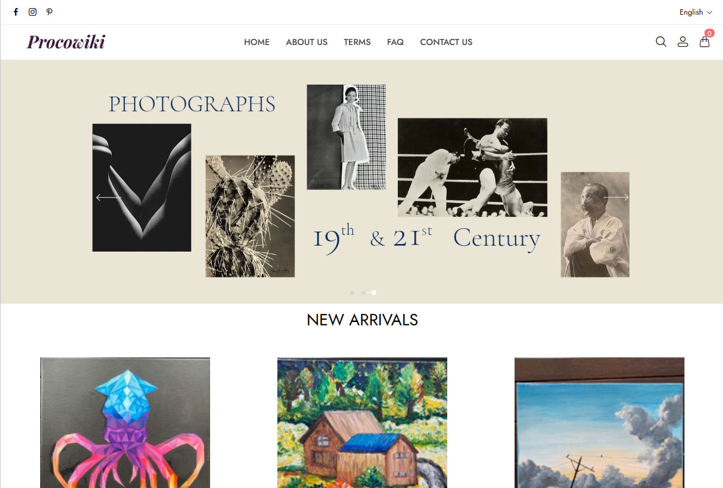Open the geometric squid painting thumbnail
This screenshot has width=723, height=488.
point(125,422)
